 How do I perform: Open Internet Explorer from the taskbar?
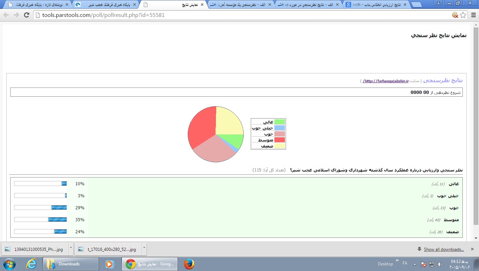pos(31,264)
